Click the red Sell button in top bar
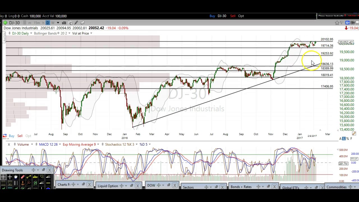359x202 pixels. [x=233, y=16]
